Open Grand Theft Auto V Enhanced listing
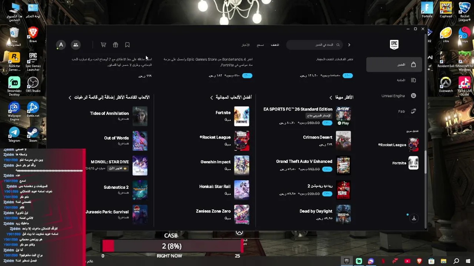This screenshot has height=266, width=474. tap(313, 165)
